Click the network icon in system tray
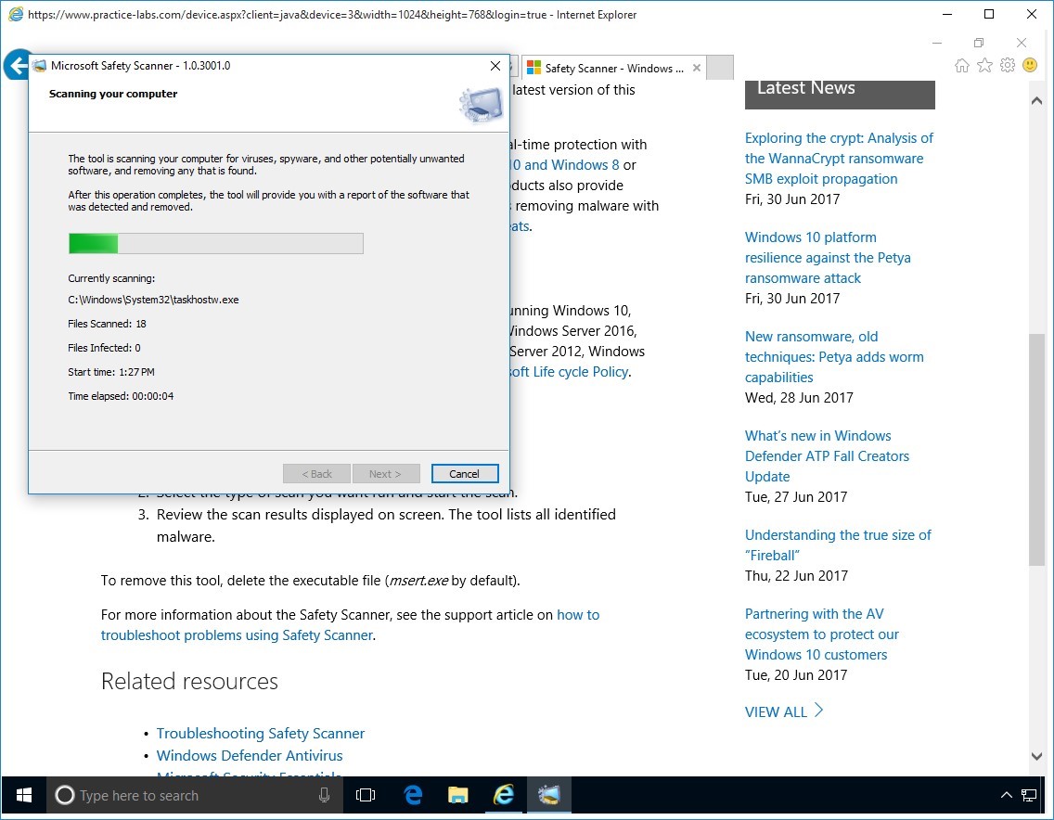Image resolution: width=1054 pixels, height=820 pixels. (x=1028, y=796)
